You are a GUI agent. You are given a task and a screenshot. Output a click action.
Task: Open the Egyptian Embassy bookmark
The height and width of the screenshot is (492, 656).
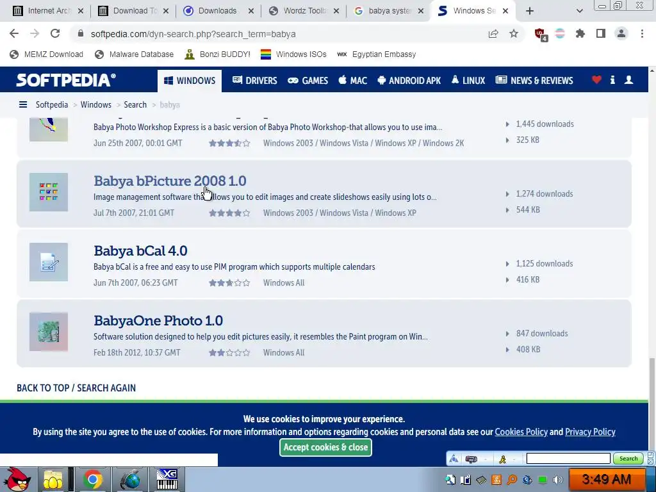(377, 54)
